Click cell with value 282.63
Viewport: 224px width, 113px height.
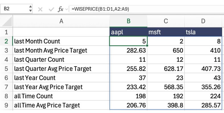point(128,50)
